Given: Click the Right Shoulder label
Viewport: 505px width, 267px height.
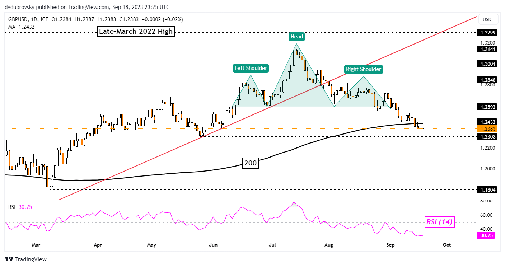Looking at the screenshot, I should [x=363, y=69].
